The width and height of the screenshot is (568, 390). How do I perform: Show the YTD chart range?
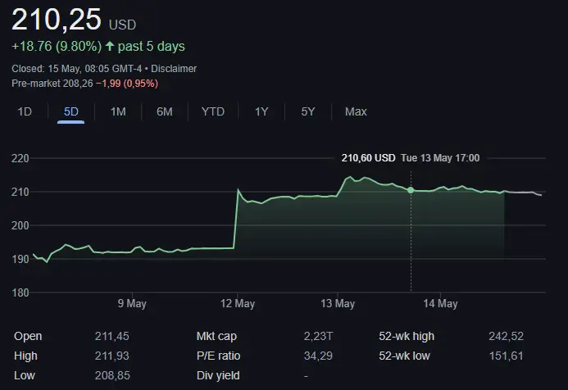pyautogui.click(x=213, y=111)
